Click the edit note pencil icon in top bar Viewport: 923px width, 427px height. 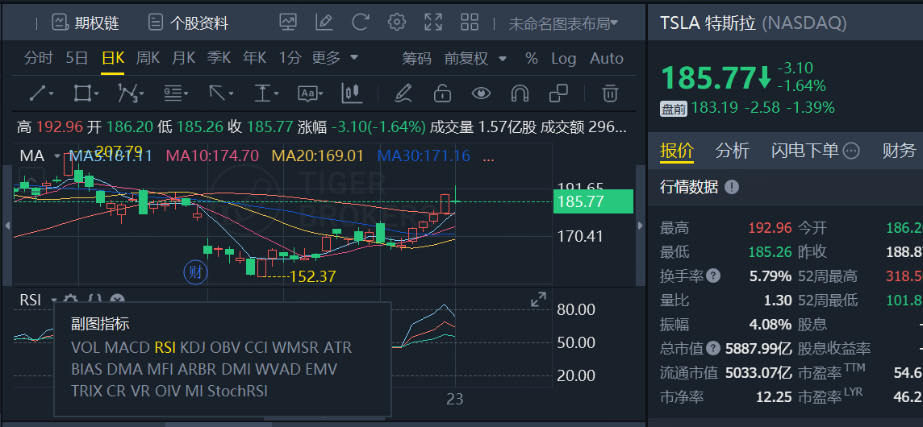pos(324,23)
